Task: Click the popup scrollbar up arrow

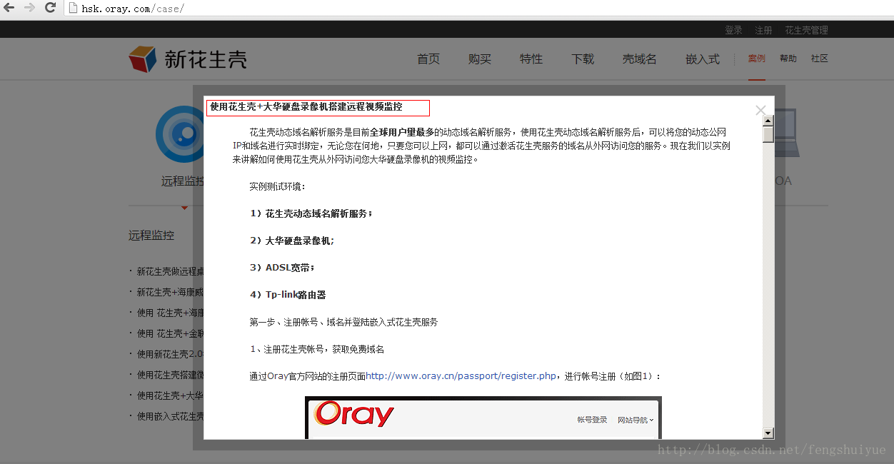Action: point(768,120)
